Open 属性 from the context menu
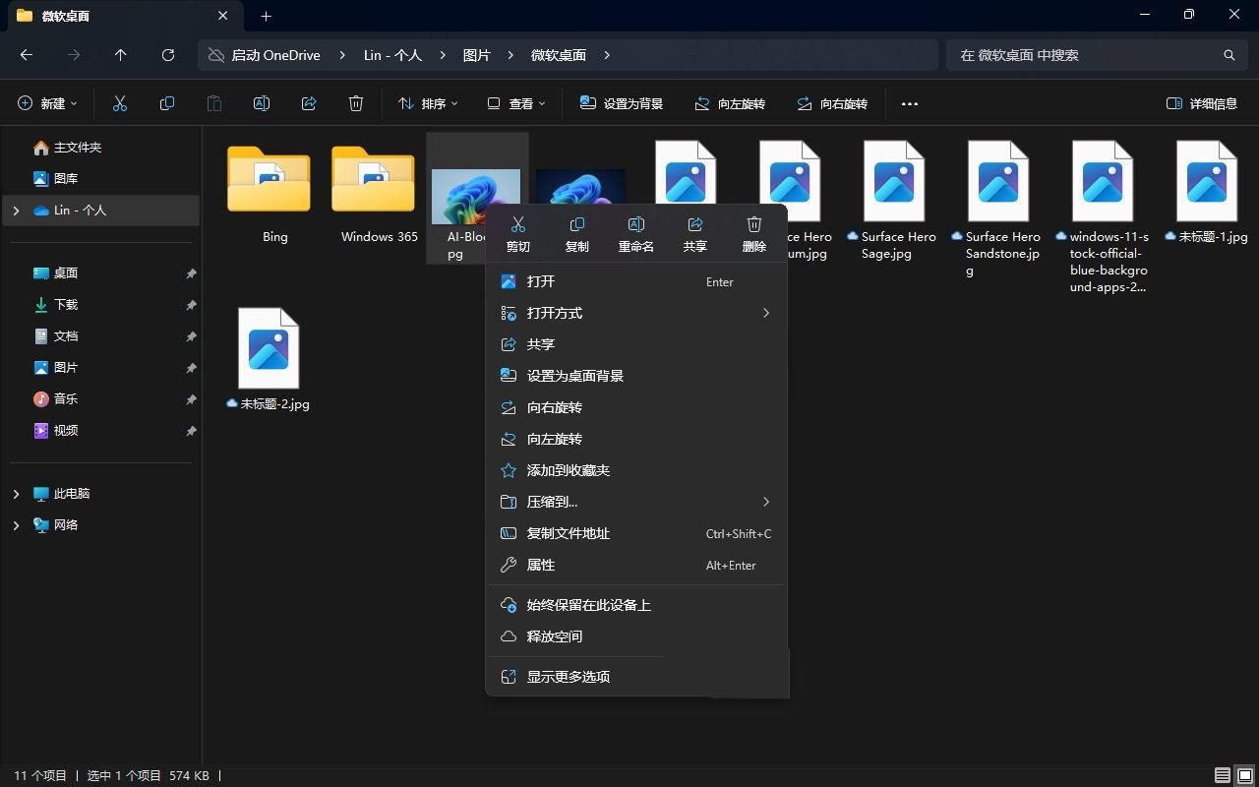Screen dimensions: 1259x787 pyautogui.click(x=540, y=565)
